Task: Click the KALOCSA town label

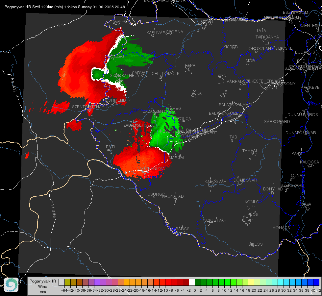Action: 309,162
